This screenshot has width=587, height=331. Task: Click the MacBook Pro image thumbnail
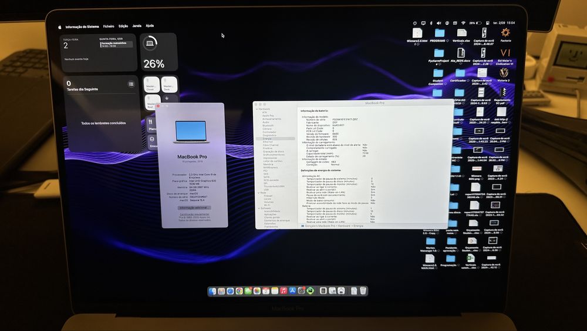(x=191, y=131)
